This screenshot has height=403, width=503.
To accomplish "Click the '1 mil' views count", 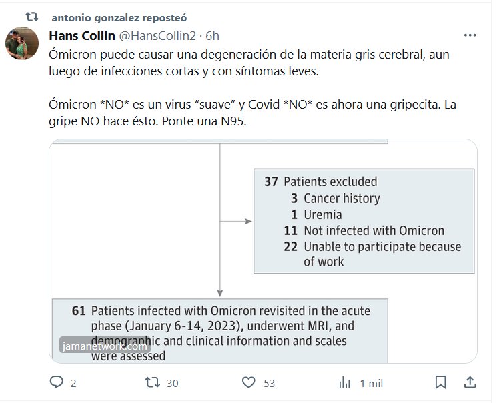I will [x=371, y=383].
